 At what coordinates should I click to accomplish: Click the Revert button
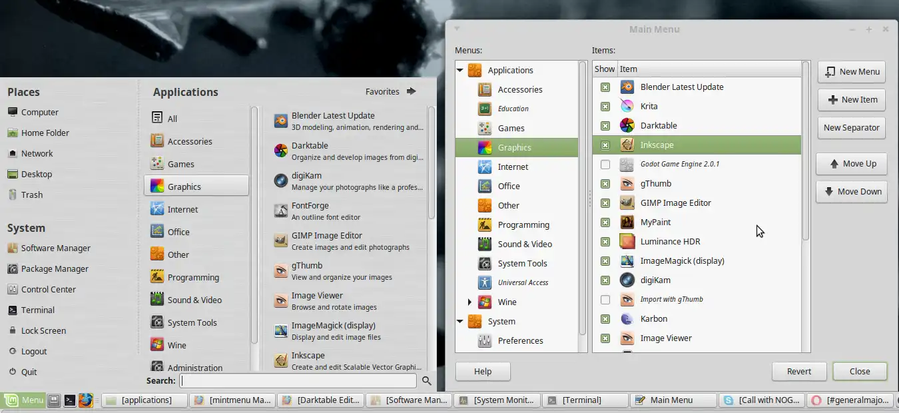click(x=799, y=371)
